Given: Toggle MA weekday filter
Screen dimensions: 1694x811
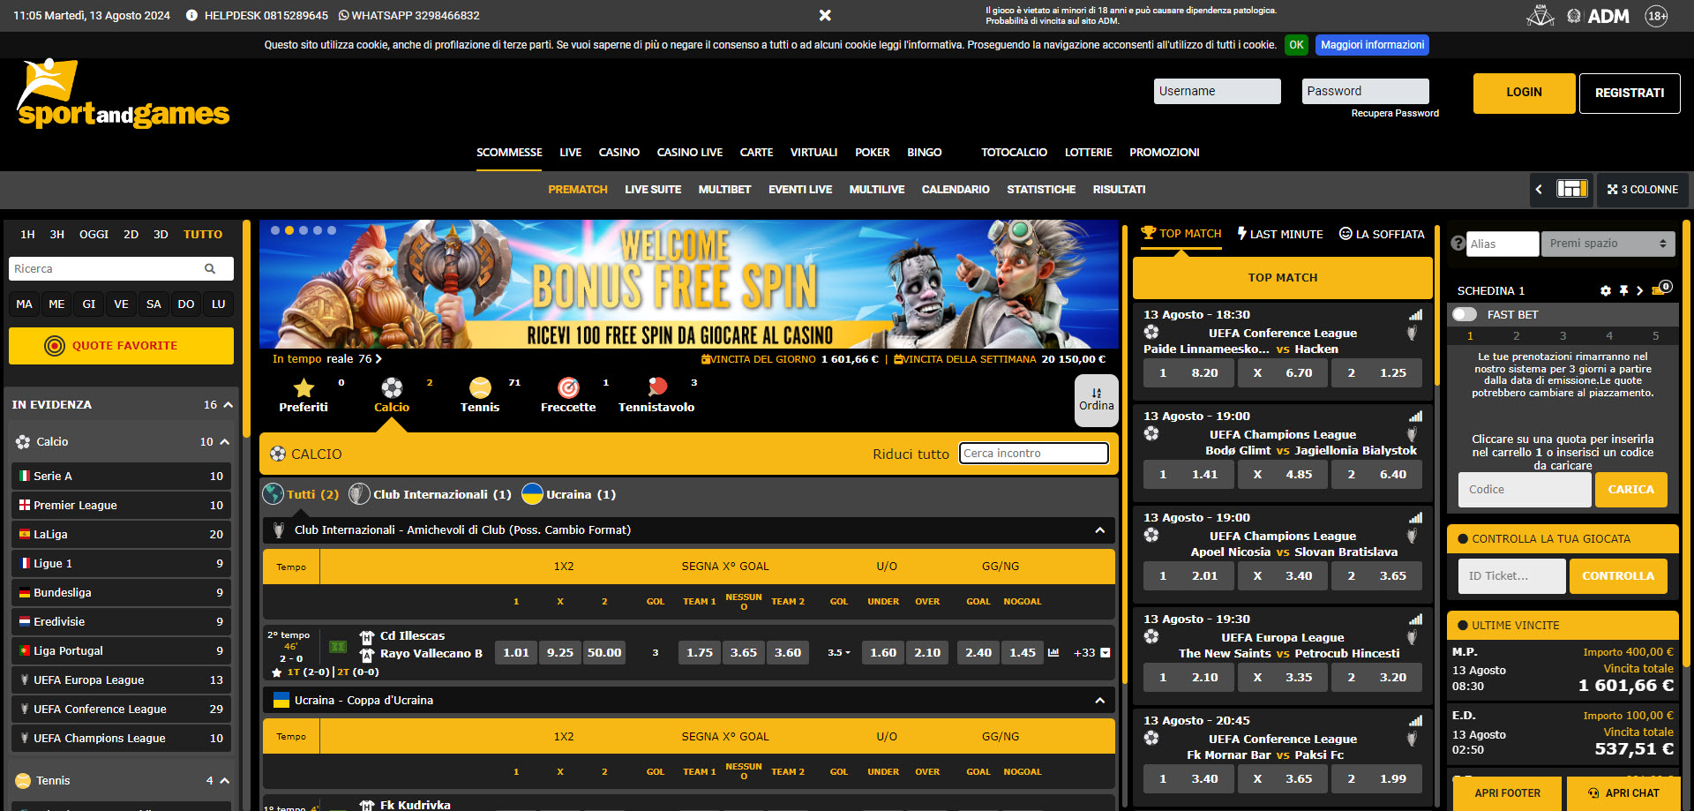Looking at the screenshot, I should tap(24, 304).
